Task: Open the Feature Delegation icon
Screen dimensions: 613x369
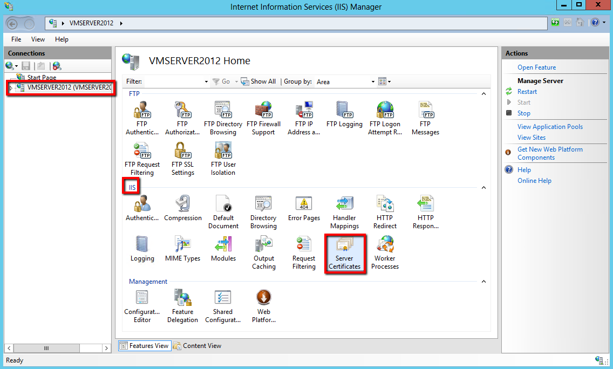Action: click(x=182, y=306)
